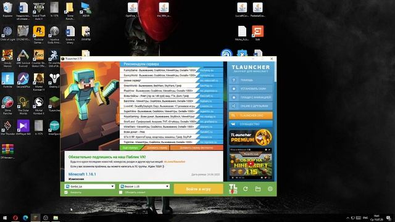Open the Grand Theft Auto V desktop shortcut
The image size is (395, 222).
point(39,11)
